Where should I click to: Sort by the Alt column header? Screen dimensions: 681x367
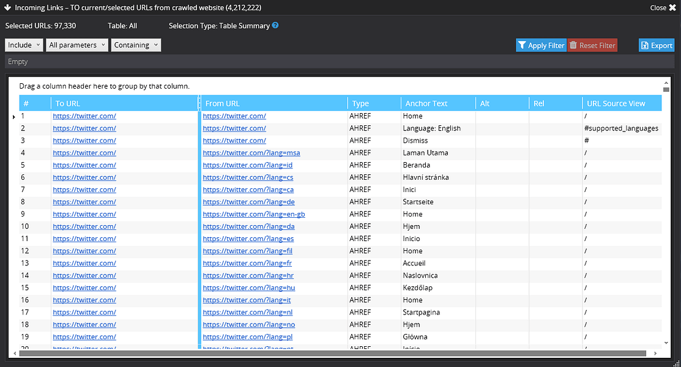click(502, 103)
